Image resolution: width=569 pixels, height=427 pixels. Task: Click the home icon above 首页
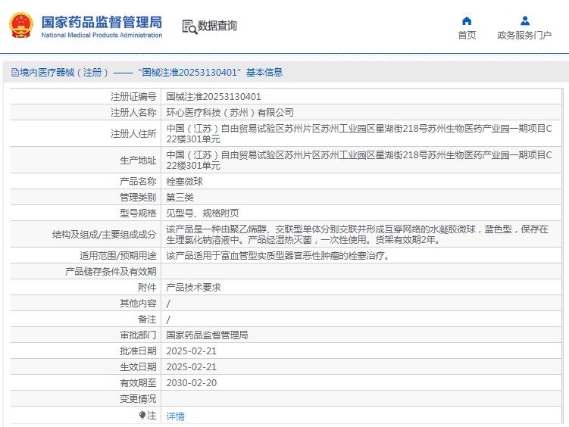(467, 21)
